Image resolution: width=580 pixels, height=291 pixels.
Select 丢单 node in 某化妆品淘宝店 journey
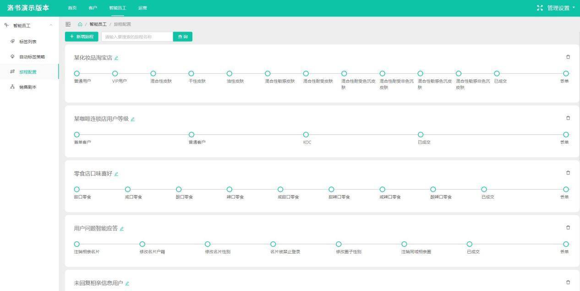[x=566, y=74]
